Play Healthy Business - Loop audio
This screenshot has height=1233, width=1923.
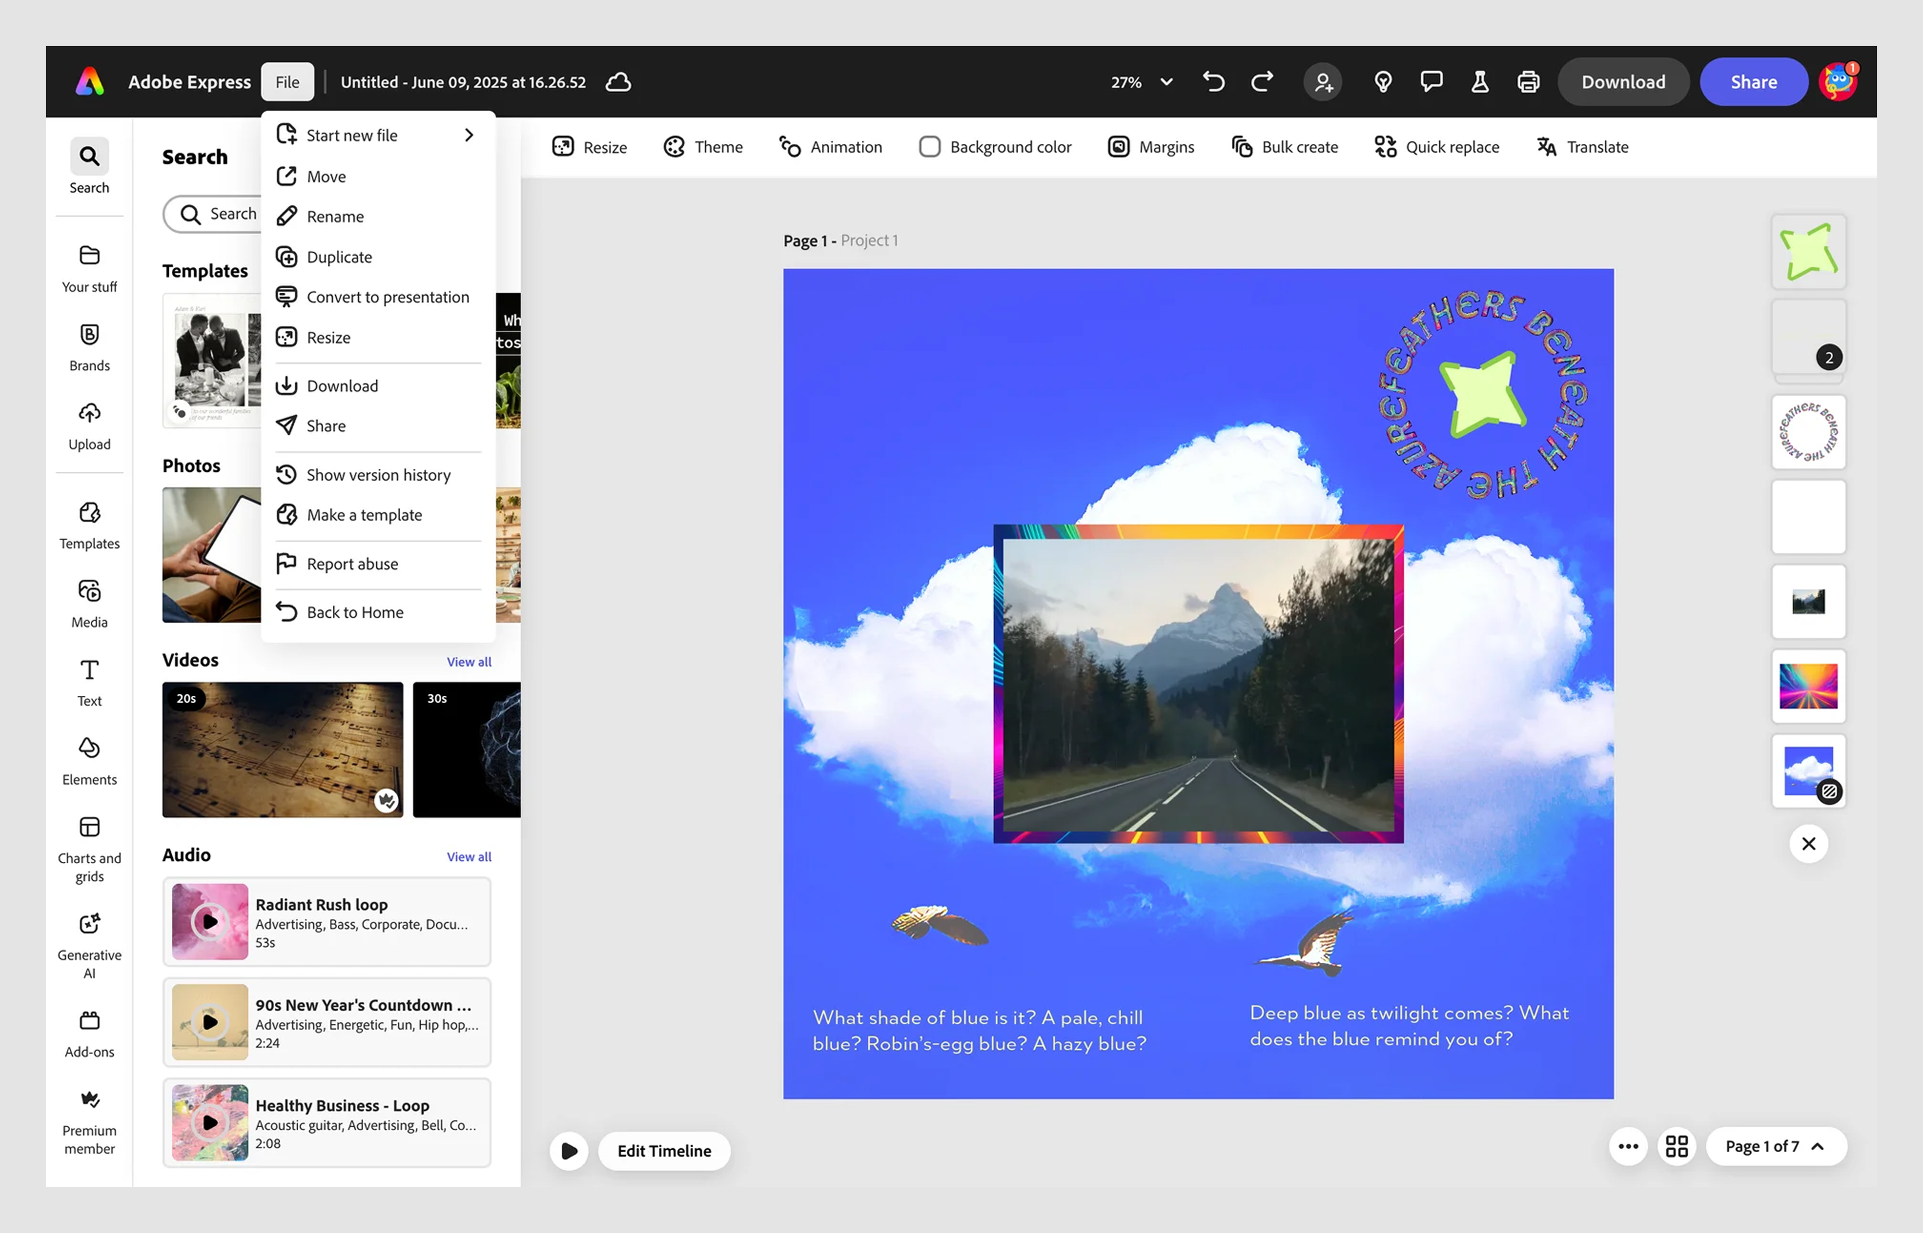tap(210, 1122)
